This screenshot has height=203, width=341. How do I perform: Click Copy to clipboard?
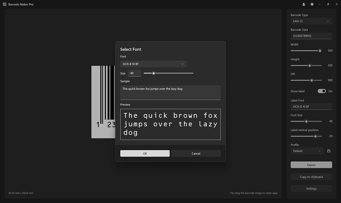pos(311,177)
